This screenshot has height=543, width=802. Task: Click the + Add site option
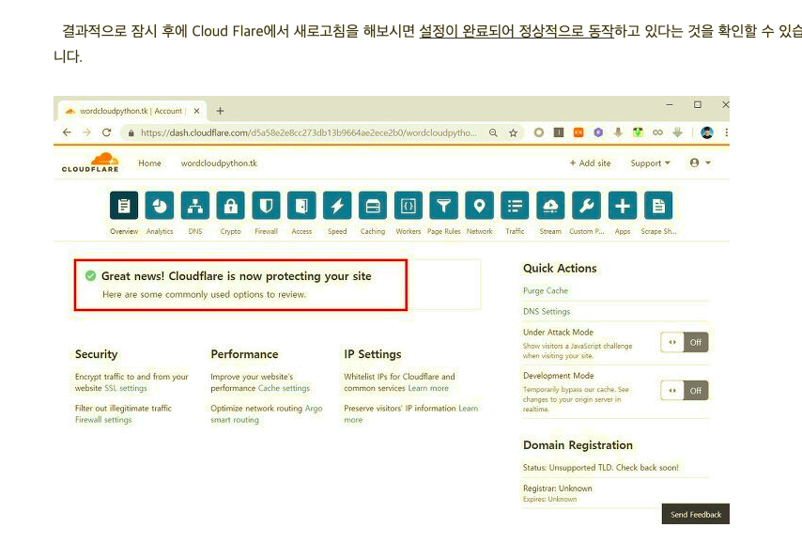pyautogui.click(x=590, y=163)
